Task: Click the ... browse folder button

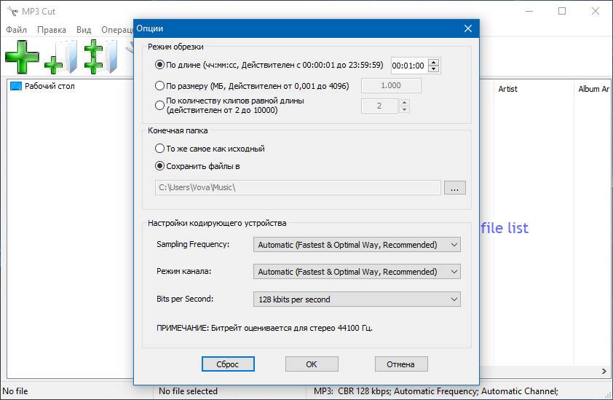Action: coord(455,188)
